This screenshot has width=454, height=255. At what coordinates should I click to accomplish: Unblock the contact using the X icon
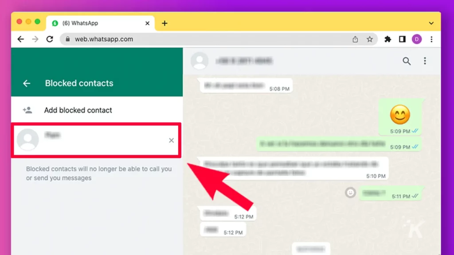[172, 140]
